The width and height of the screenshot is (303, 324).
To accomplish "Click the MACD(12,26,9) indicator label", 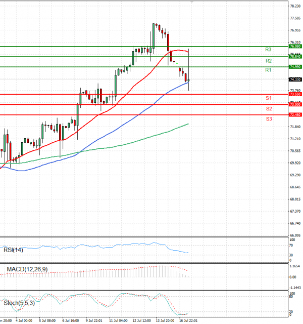I will click(x=27, y=269).
